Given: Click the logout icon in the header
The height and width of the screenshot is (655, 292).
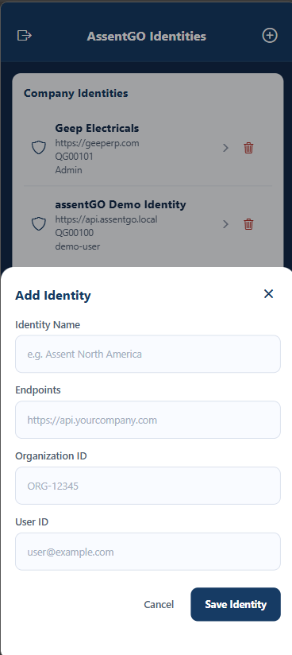Looking at the screenshot, I should [24, 36].
